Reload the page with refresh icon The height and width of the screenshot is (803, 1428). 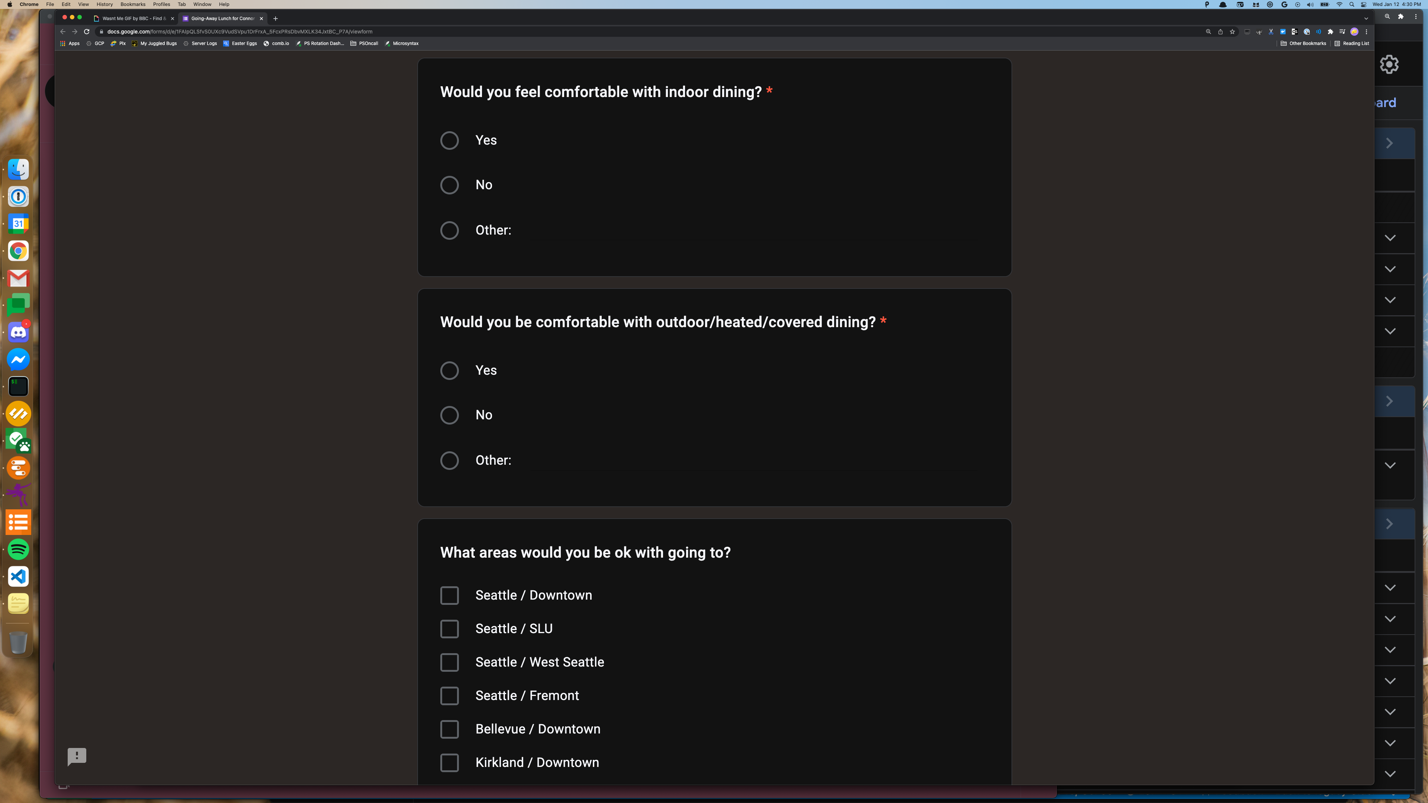[x=87, y=32]
